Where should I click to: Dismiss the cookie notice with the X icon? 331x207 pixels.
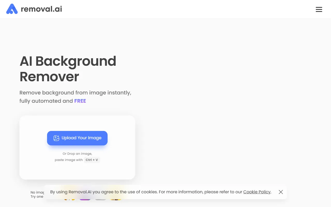[x=281, y=192]
